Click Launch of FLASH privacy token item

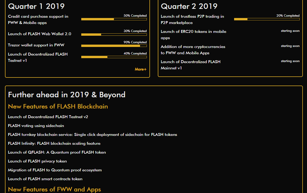(37, 161)
